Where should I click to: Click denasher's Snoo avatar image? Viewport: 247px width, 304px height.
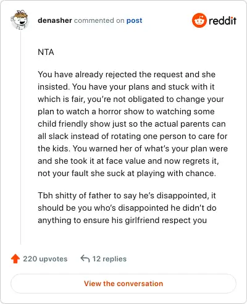point(20,20)
